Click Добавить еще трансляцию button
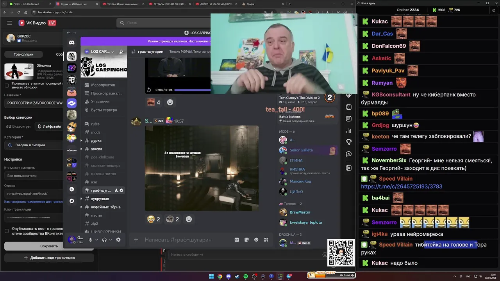The height and width of the screenshot is (281, 500). (x=49, y=258)
